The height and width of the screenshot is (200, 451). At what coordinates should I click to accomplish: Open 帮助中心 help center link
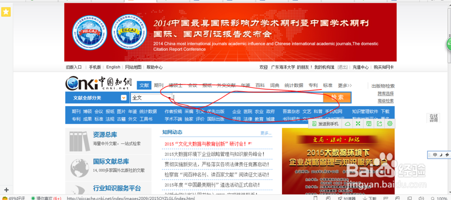point(154,67)
